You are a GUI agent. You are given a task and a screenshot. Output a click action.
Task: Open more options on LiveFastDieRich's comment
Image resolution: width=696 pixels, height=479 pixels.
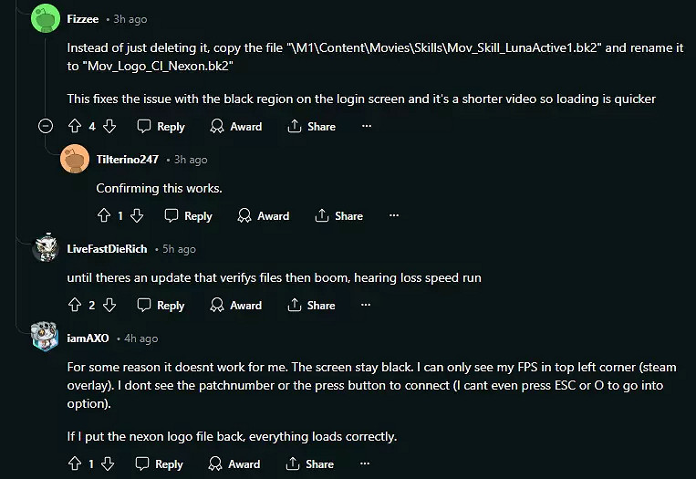tap(367, 306)
